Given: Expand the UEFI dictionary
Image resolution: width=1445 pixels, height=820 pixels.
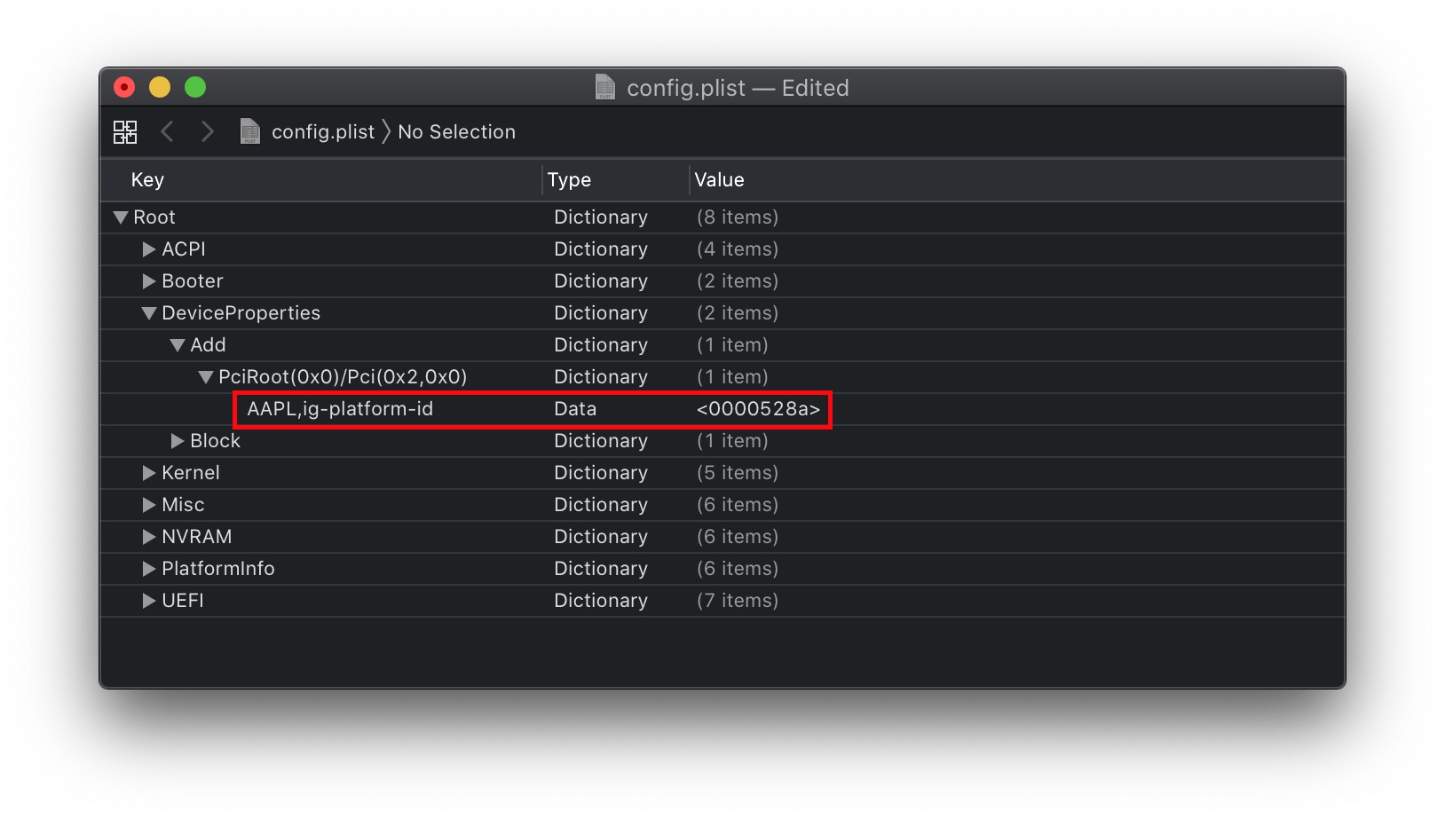Looking at the screenshot, I should [x=147, y=600].
